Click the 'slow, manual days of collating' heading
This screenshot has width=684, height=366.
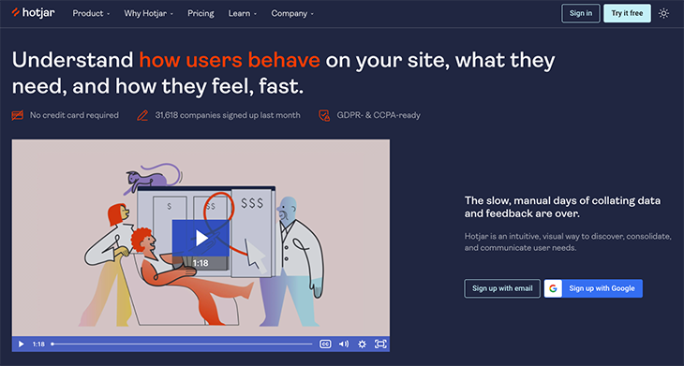(x=562, y=207)
